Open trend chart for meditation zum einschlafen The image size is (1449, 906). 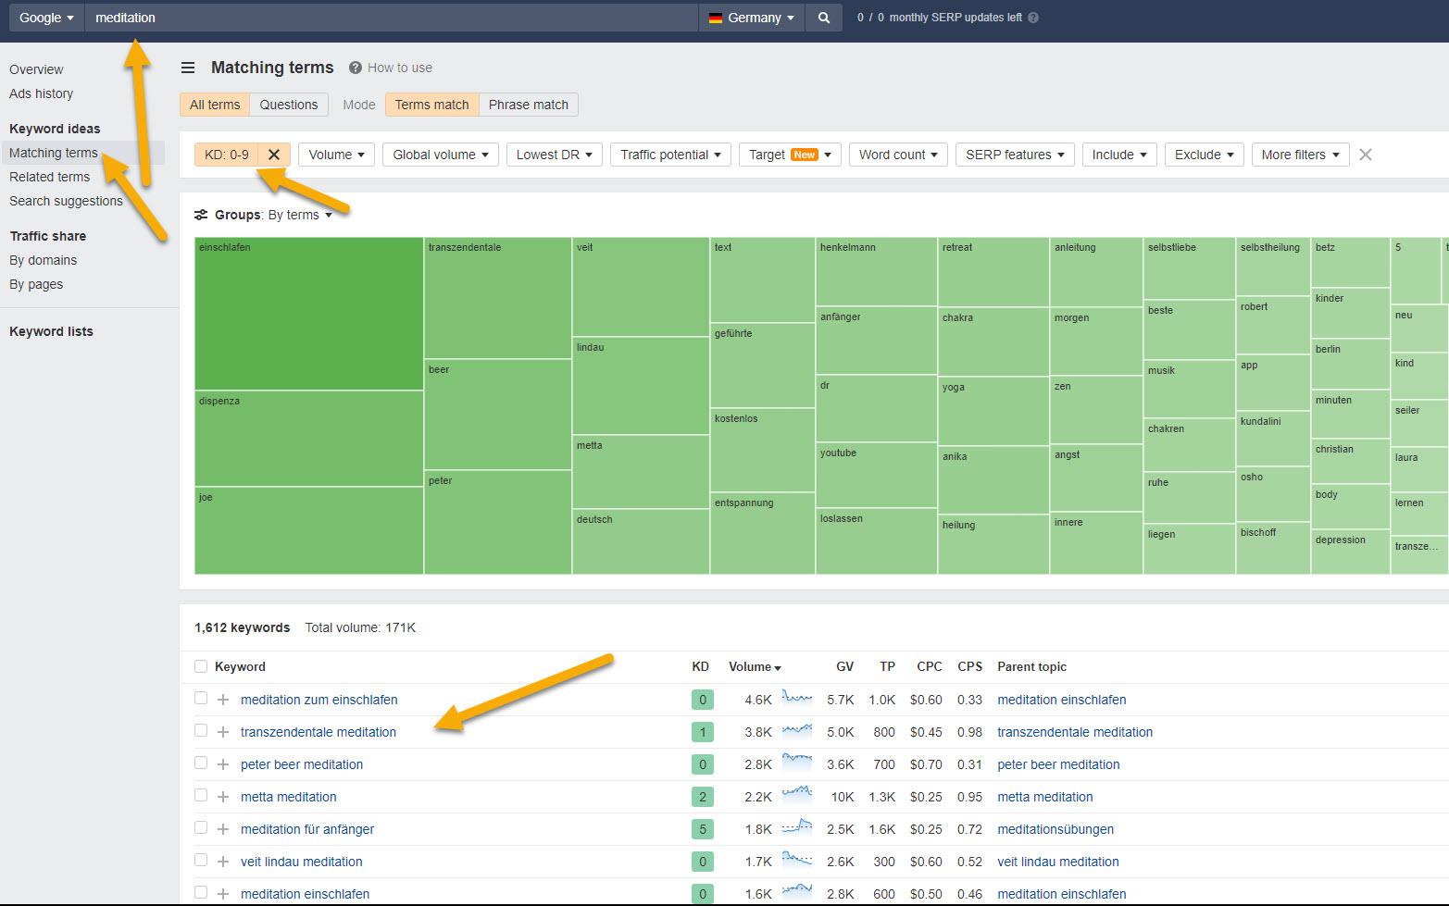point(797,698)
